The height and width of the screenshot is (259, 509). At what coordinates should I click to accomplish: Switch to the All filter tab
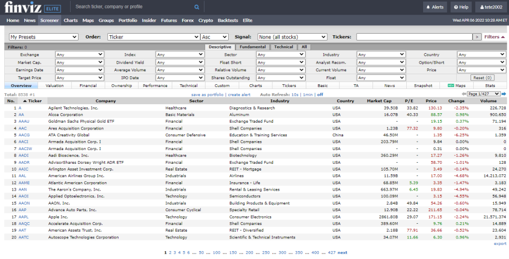pos(304,47)
